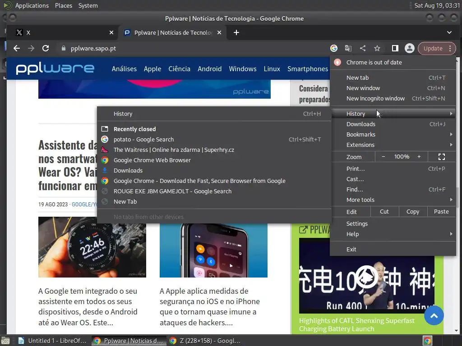The width and height of the screenshot is (462, 346).
Task: Switch to Z (228×158) Google taskbar window
Action: click(205, 341)
